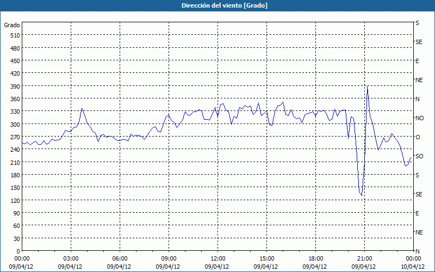Screen dimensions: 435x272
Task: Select the 09:00 time axis label
Action: pos(169,259)
